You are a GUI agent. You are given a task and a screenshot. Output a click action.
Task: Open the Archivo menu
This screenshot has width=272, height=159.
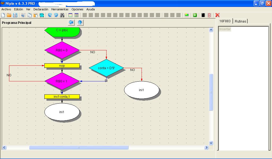[6, 9]
